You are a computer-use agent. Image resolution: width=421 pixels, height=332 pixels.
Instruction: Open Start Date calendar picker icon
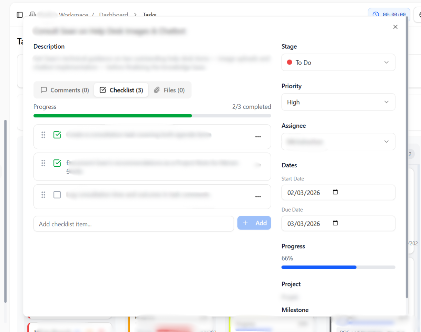pyautogui.click(x=335, y=192)
